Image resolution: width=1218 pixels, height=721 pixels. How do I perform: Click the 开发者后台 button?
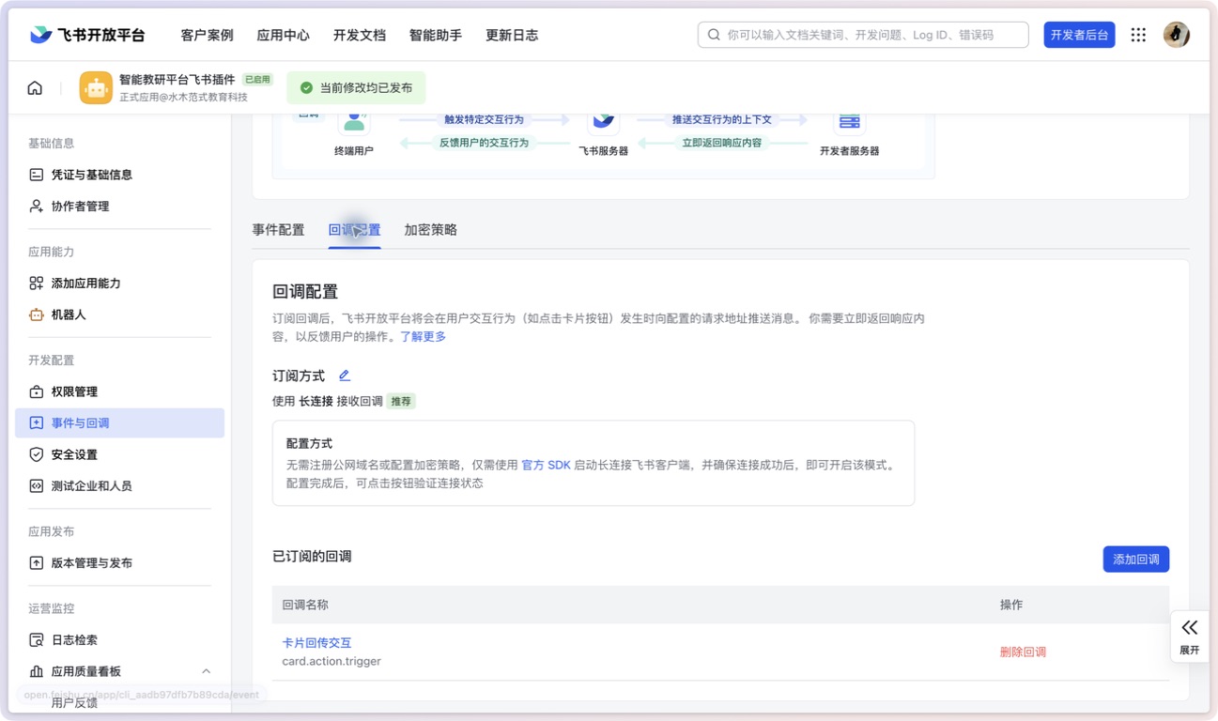pos(1079,35)
